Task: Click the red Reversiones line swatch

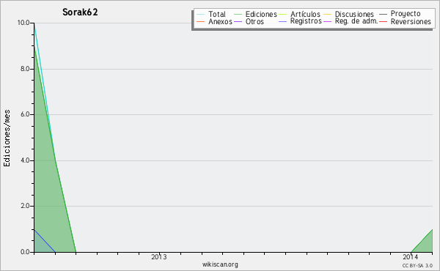Action: coord(384,21)
